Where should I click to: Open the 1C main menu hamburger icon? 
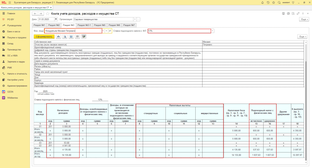pyautogui.click(x=9, y=2)
